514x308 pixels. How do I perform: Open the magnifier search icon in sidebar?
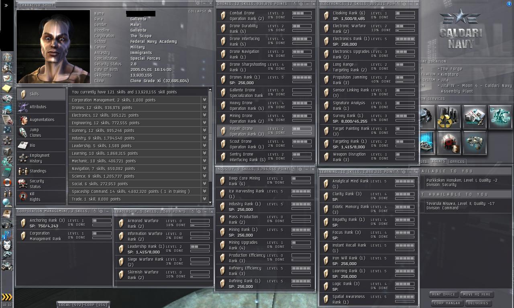click(x=7, y=67)
